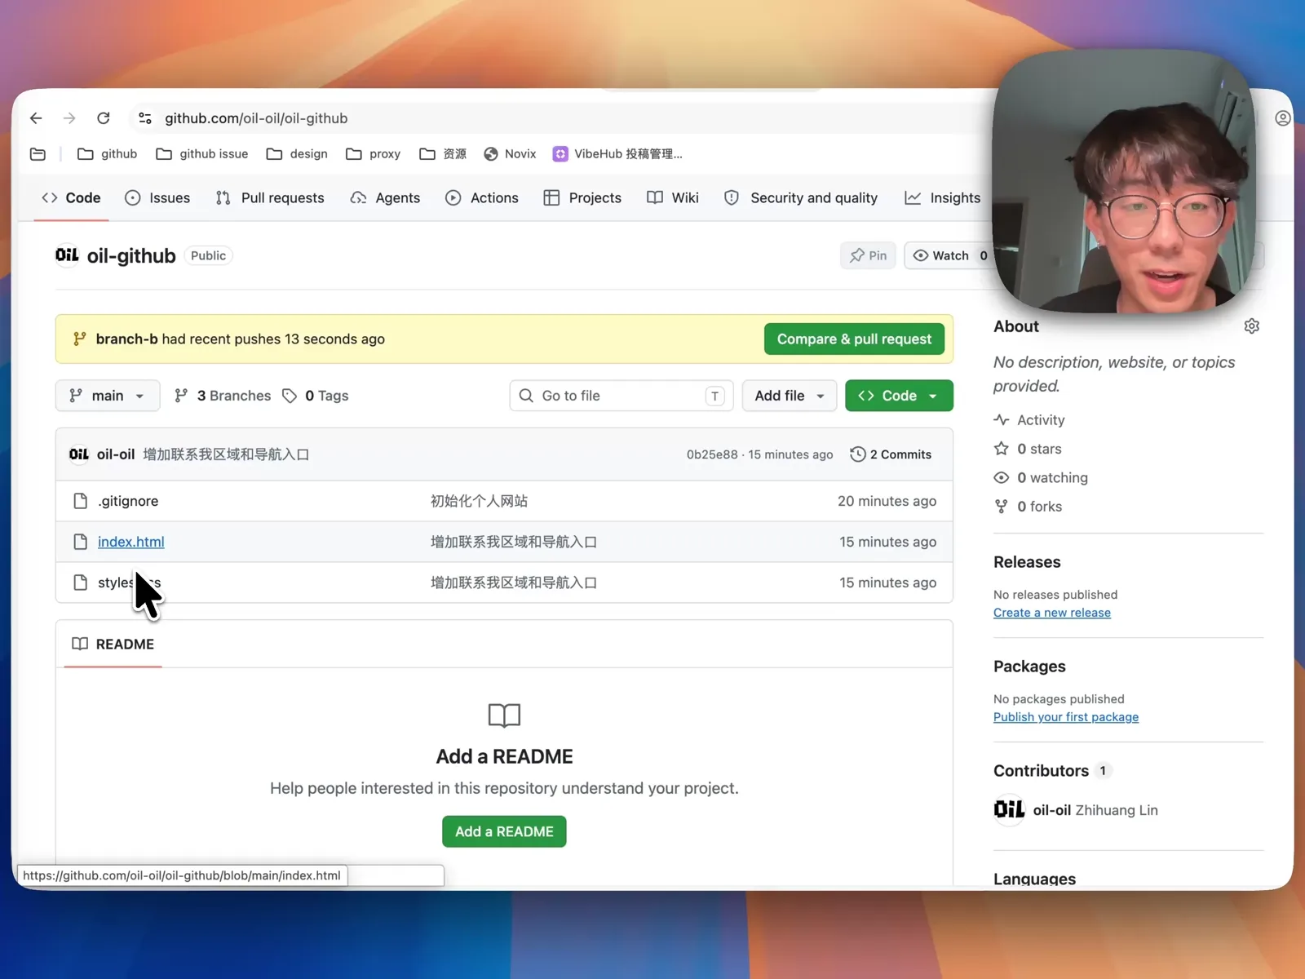Open 0 Tags link
1305x979 pixels.
pos(316,396)
